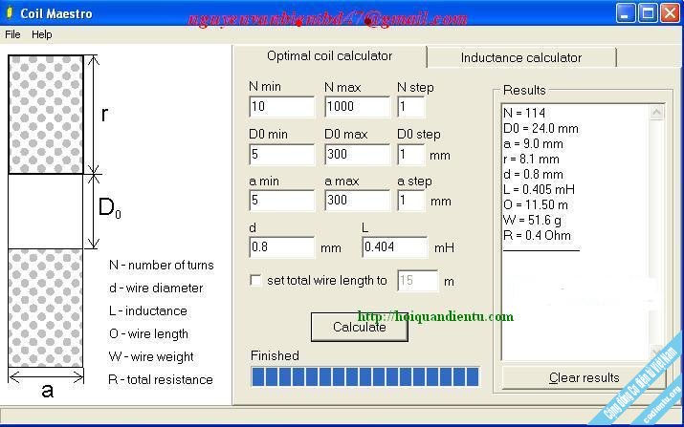
Task: Click the 'N - number of turns' legend text
Action: click(x=162, y=266)
